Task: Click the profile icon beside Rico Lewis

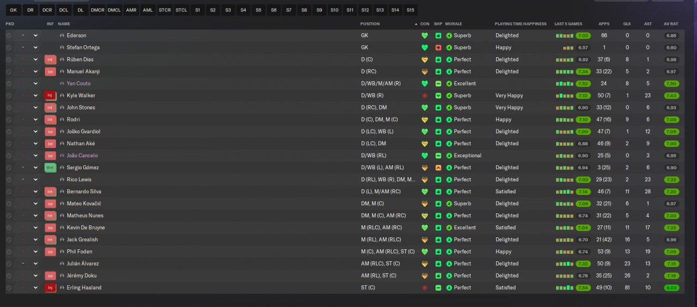Action: [x=62, y=180]
